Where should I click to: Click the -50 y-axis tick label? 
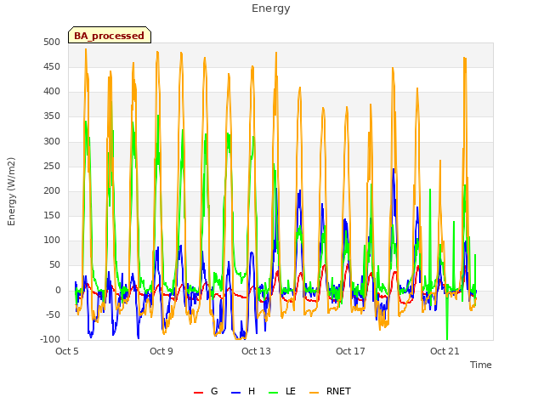click(53, 314)
